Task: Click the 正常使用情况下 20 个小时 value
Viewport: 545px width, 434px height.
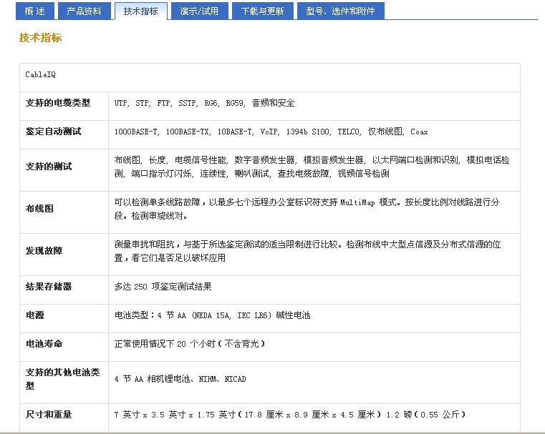Action: [x=190, y=344]
